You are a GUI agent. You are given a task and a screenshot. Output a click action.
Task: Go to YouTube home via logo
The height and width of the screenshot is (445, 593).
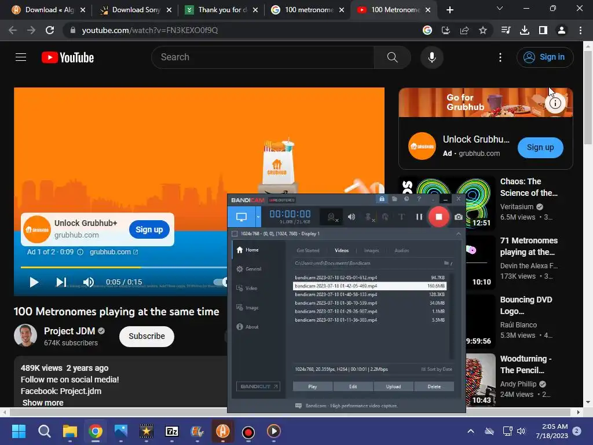68,57
